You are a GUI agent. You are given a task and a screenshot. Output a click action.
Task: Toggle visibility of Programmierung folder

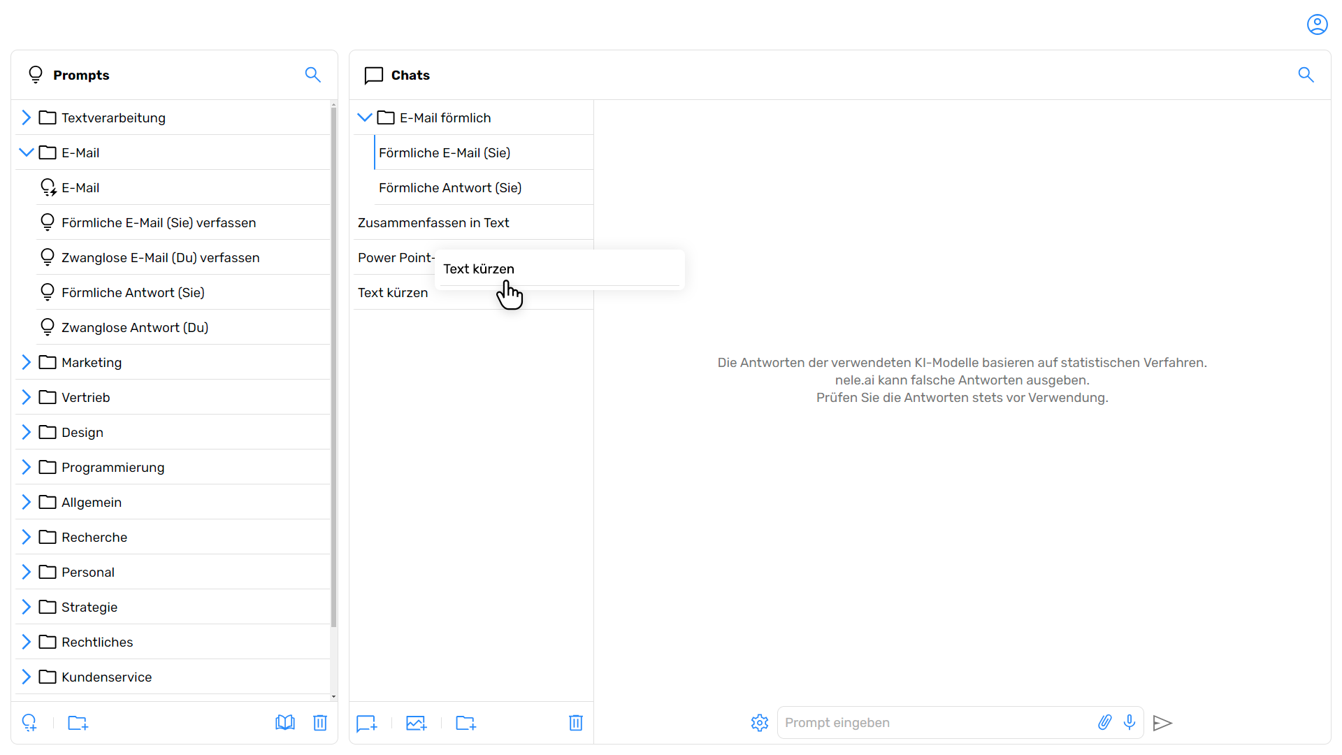tap(27, 468)
